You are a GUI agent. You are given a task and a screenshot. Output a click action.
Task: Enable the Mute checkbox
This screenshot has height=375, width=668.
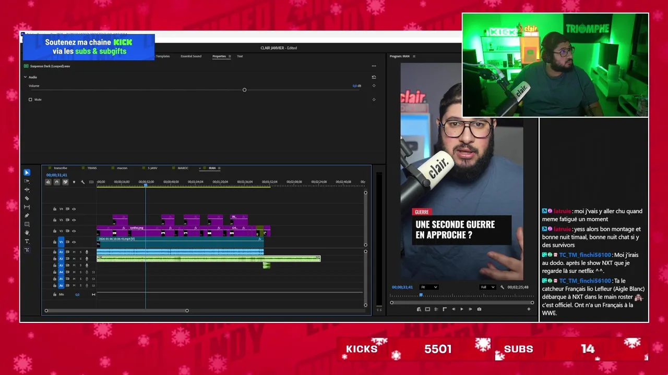[30, 99]
